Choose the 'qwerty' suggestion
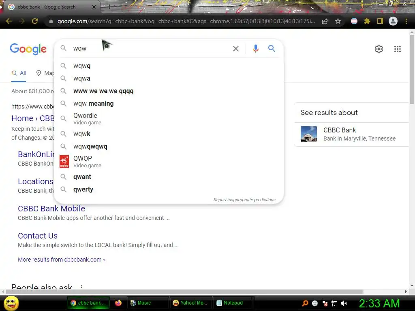415x311 pixels. (169, 190)
